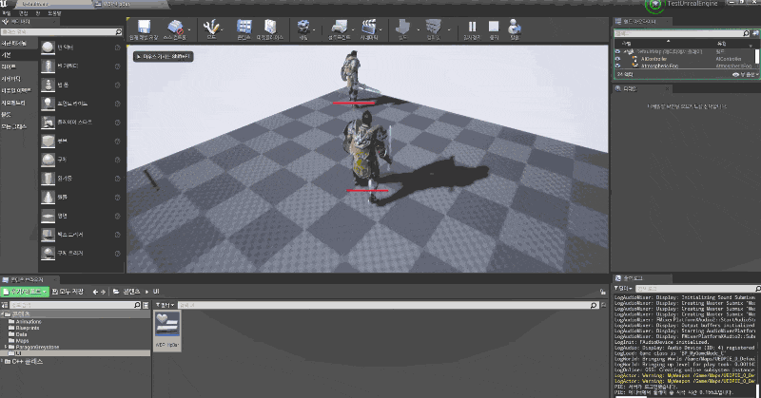The image size is (761, 398).
Task: Select the Cylinder shape icon
Action: [48, 179]
